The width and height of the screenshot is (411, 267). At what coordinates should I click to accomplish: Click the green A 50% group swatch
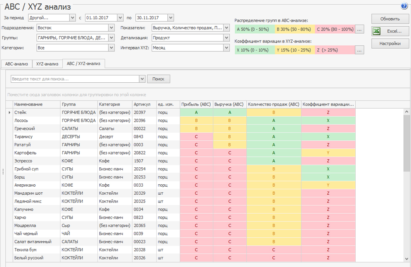tap(255, 29)
